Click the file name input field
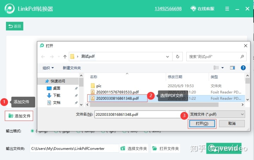The image size is (254, 160). point(140,114)
